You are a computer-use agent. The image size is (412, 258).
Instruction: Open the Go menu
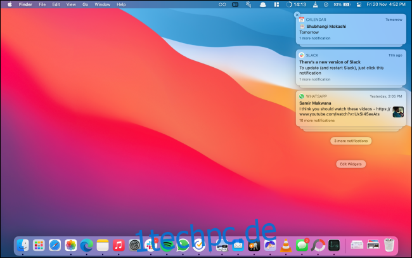(85, 4)
